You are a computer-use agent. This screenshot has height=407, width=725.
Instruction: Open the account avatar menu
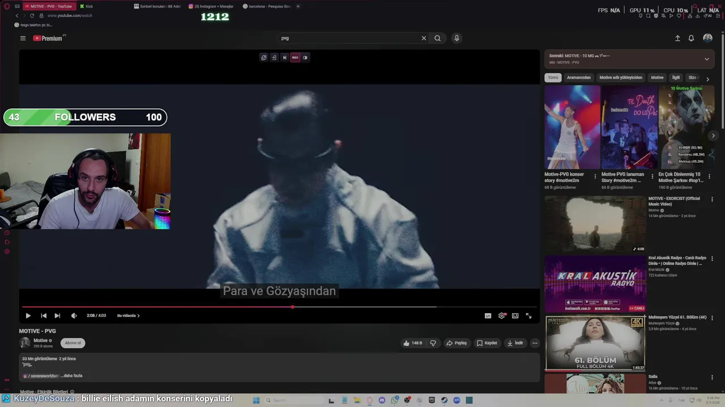[x=707, y=38]
